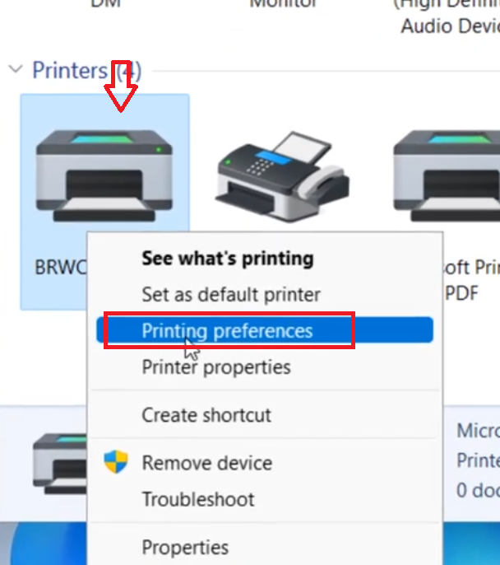500x565 pixels.
Task: Click the shield icon beside Remove device
Action: coord(116,462)
